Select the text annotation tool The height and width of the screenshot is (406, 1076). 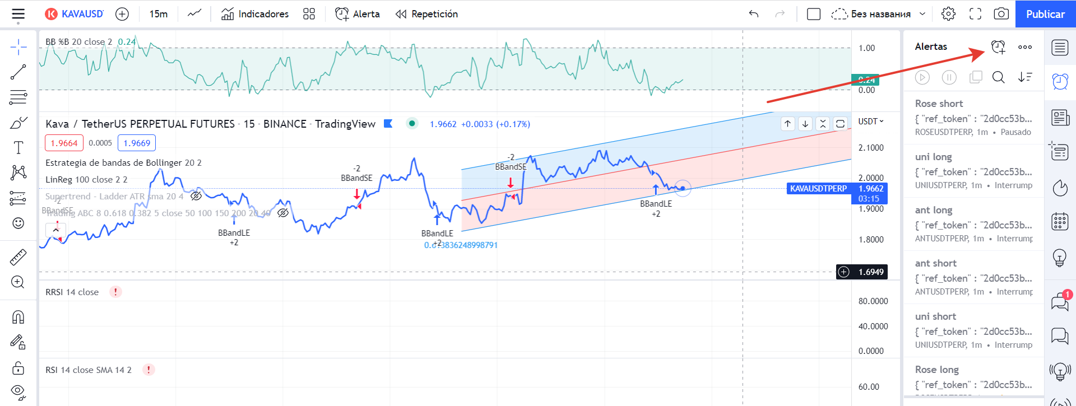[18, 148]
